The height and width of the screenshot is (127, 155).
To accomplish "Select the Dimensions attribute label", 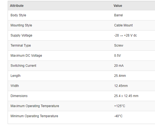I will [x=19, y=96].
